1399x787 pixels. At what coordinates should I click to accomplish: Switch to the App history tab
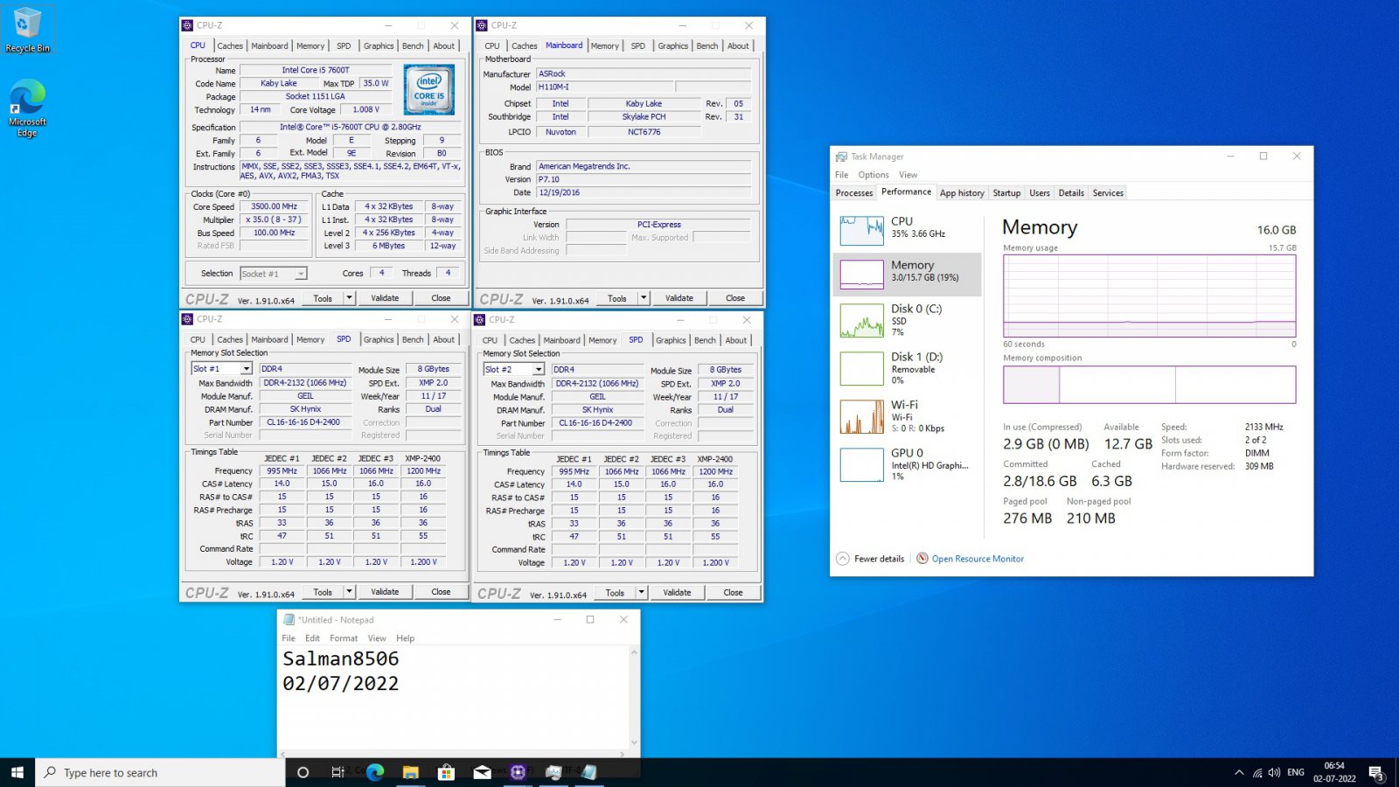[x=962, y=193]
